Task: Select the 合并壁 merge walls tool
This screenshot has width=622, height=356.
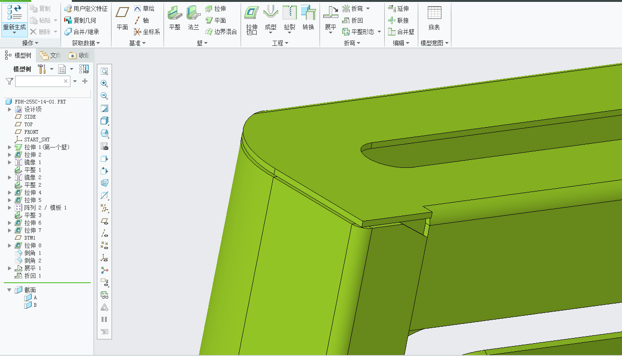Action: 401,32
